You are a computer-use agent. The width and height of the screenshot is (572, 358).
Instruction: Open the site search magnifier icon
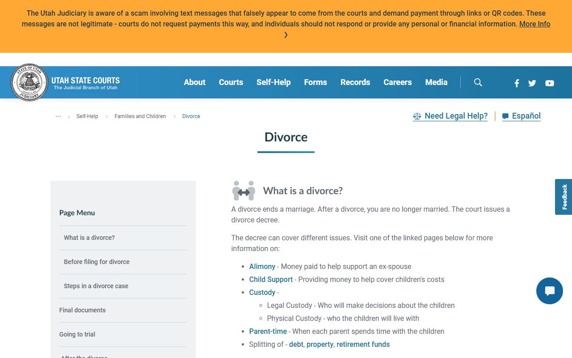coord(478,82)
